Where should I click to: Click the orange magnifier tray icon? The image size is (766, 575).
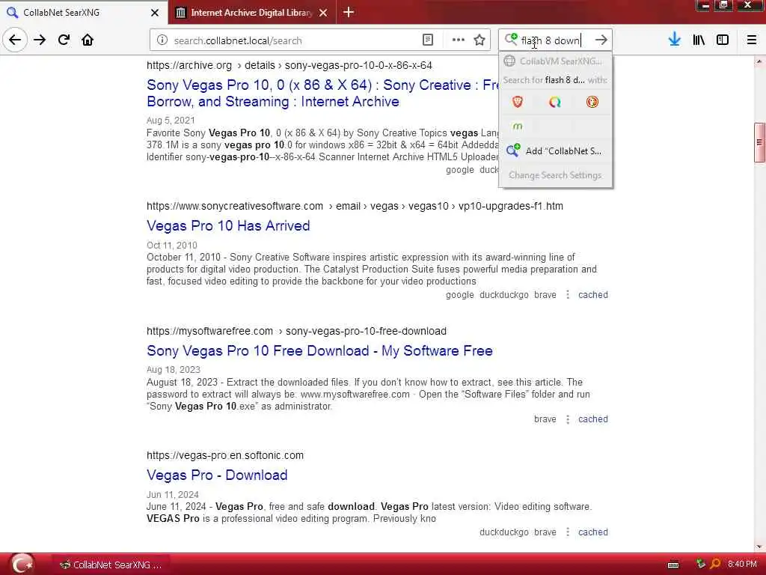click(x=715, y=564)
